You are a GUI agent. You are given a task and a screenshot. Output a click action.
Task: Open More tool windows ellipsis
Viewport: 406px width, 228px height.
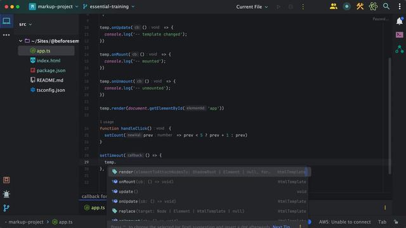[6, 35]
